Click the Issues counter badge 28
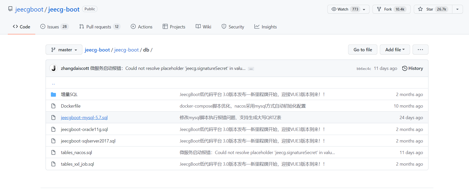The width and height of the screenshot is (469, 190). coord(65,27)
